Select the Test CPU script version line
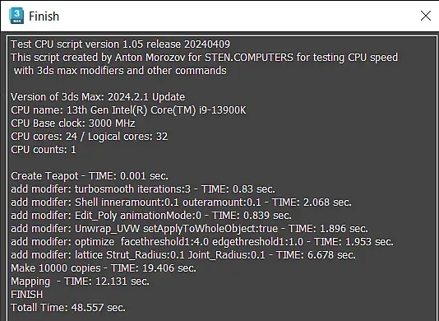This screenshot has height=321, width=439. coord(120,44)
